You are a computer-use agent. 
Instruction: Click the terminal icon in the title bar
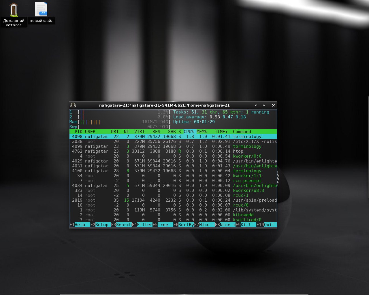(x=73, y=105)
